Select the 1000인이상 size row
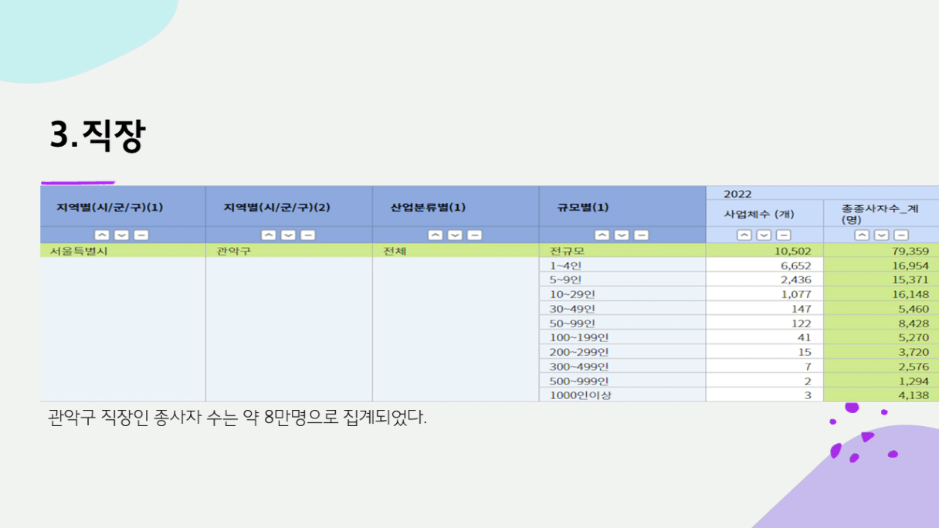939x528 pixels. click(x=582, y=395)
